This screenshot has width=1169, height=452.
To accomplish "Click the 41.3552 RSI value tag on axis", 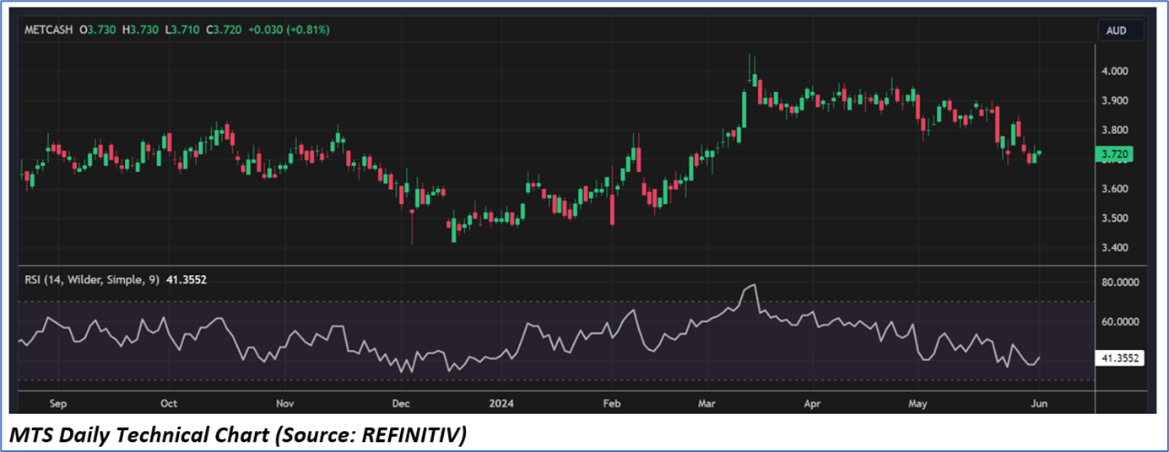I will coord(1120,358).
